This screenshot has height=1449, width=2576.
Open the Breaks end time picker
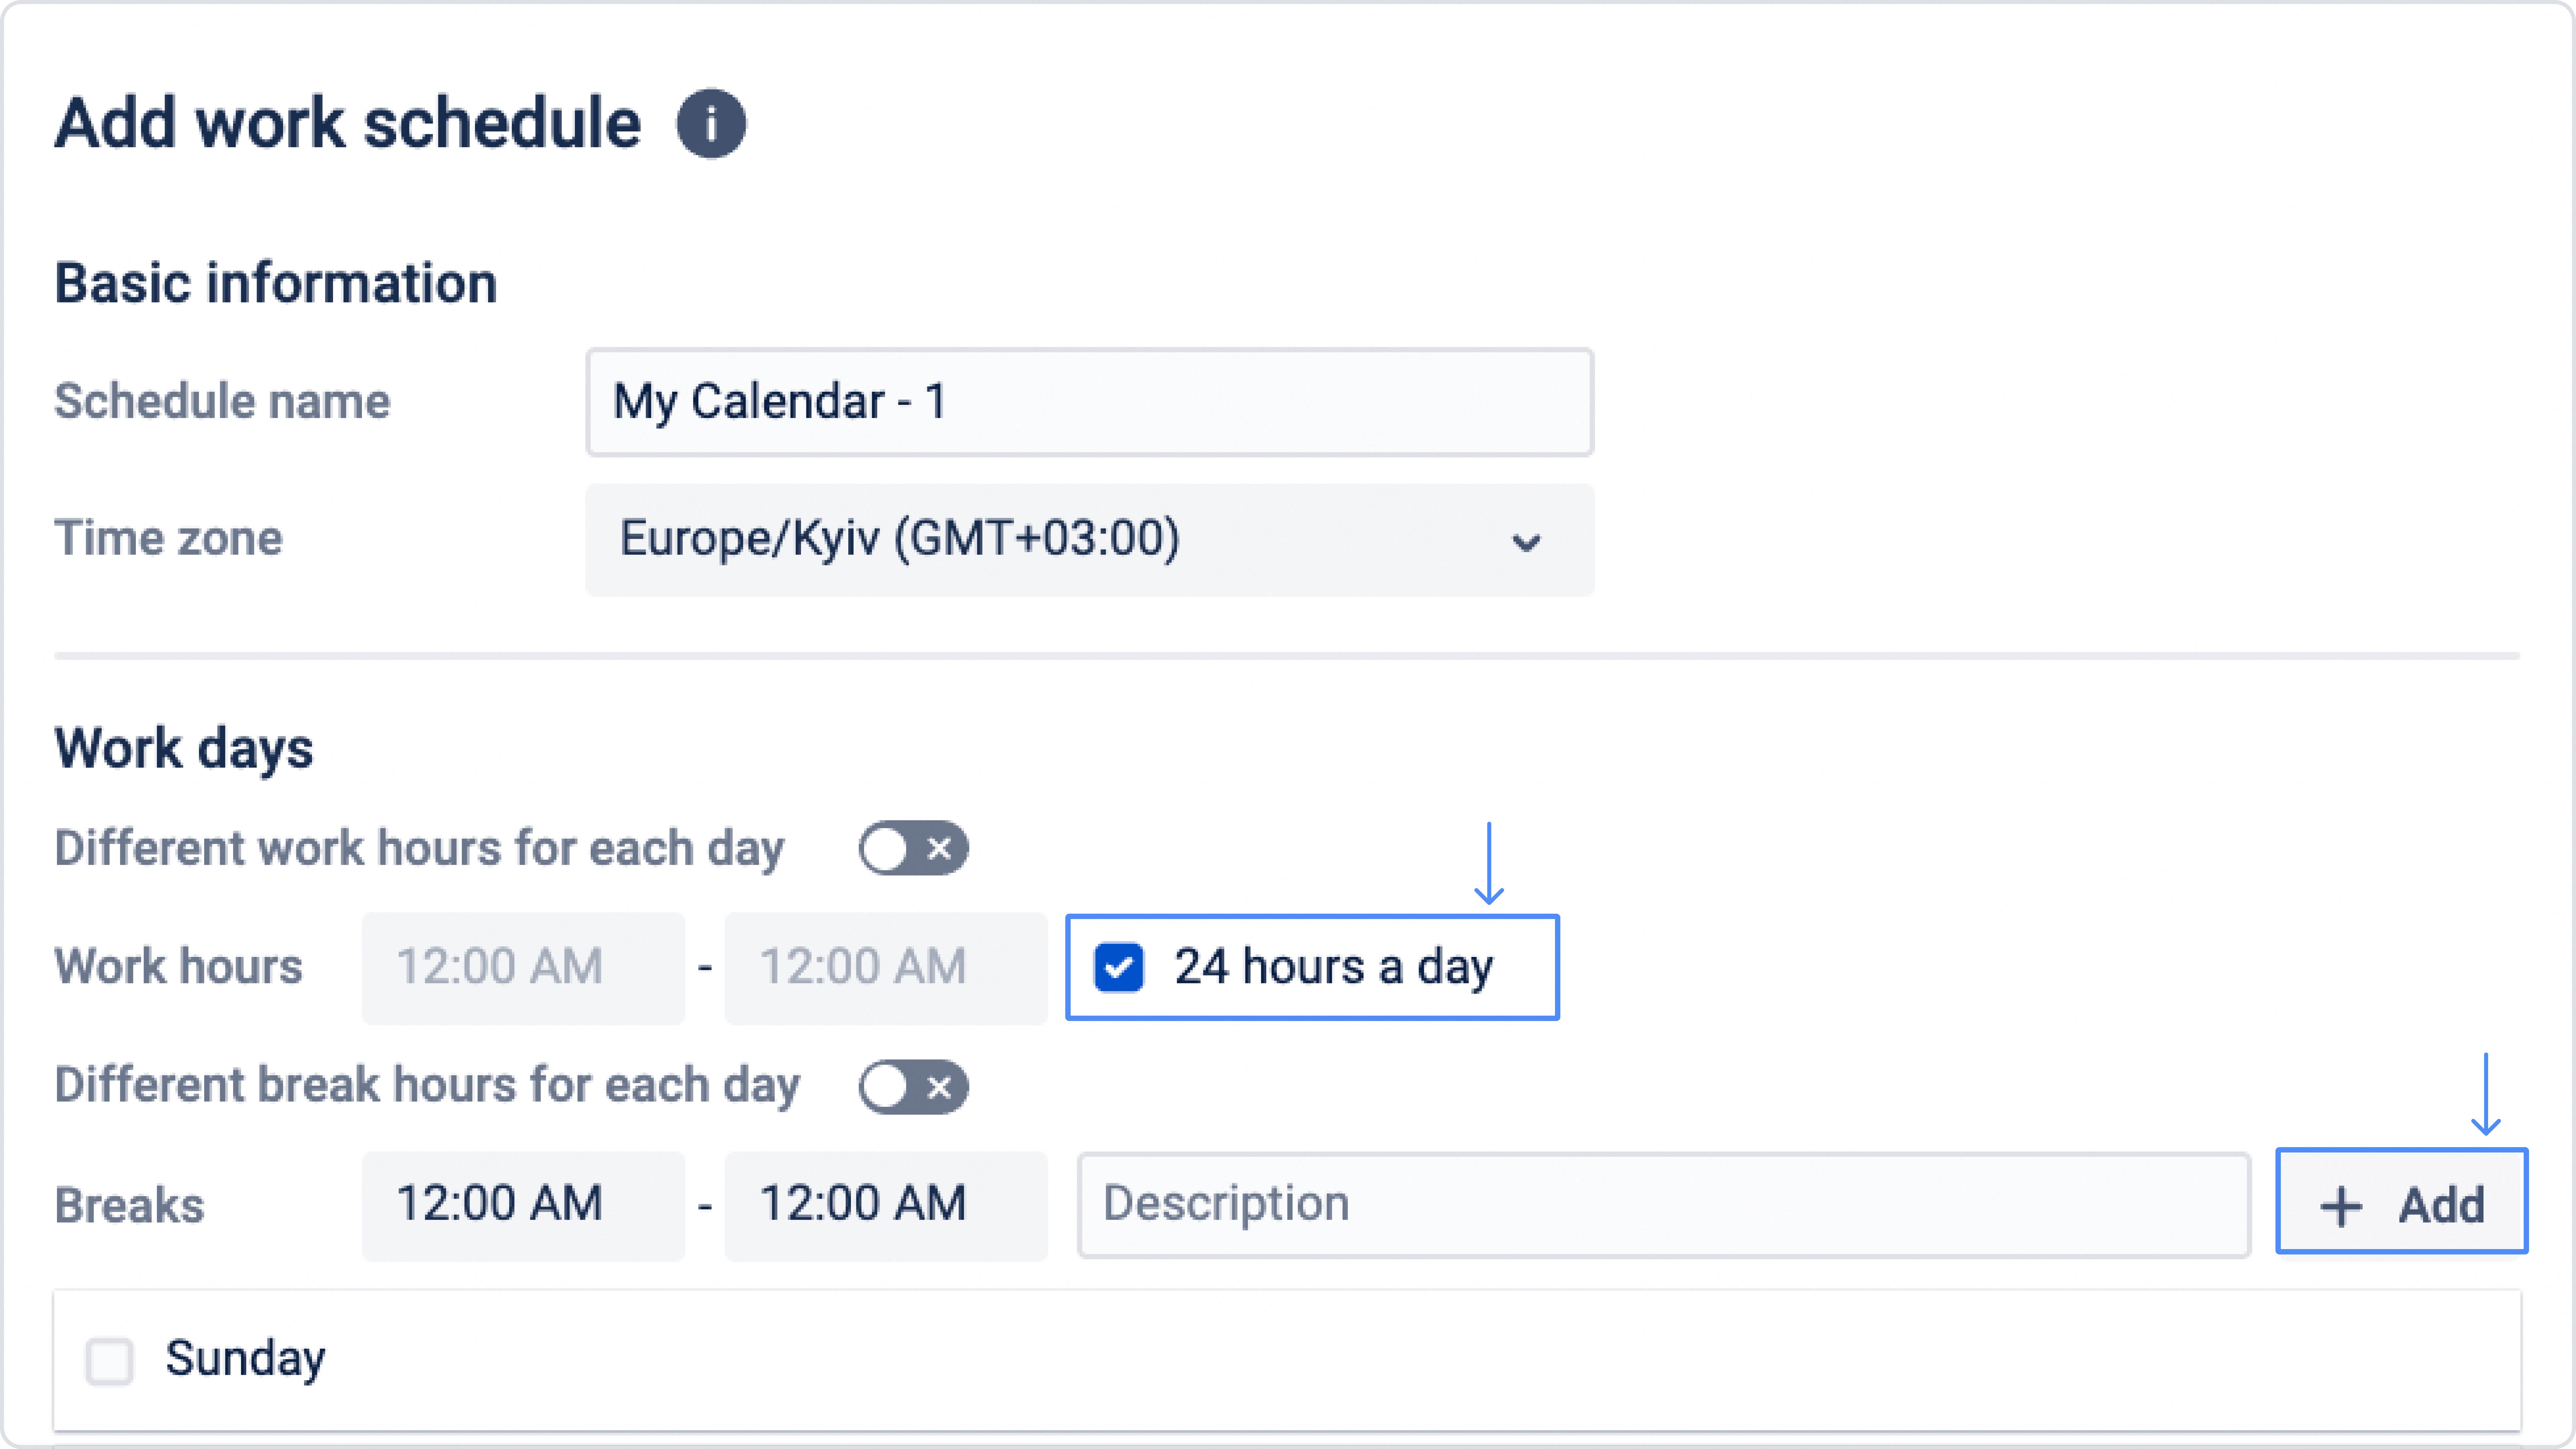[x=885, y=1204]
